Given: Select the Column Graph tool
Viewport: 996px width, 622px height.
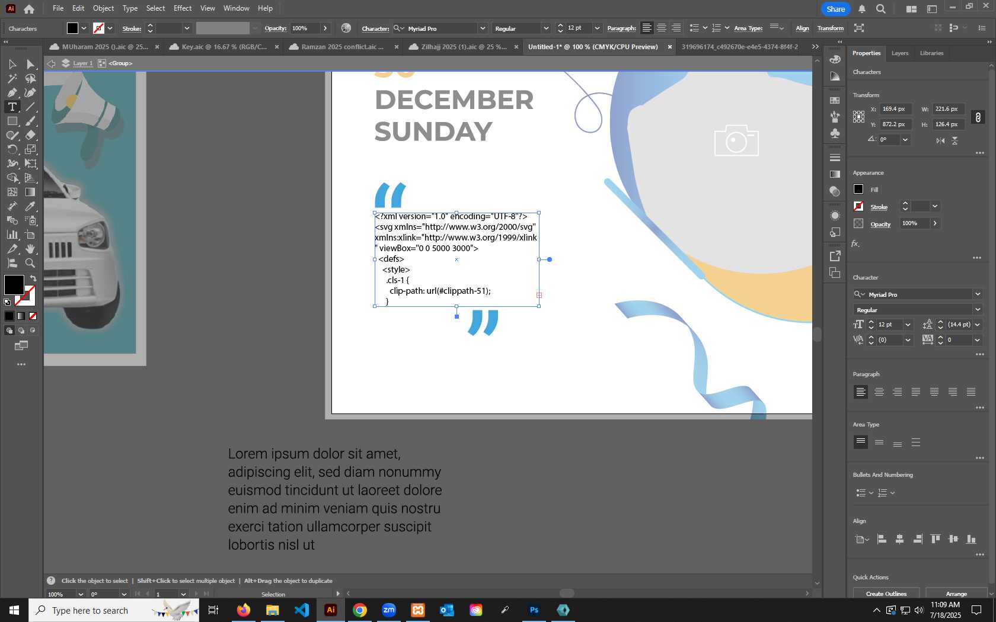Looking at the screenshot, I should pyautogui.click(x=12, y=235).
